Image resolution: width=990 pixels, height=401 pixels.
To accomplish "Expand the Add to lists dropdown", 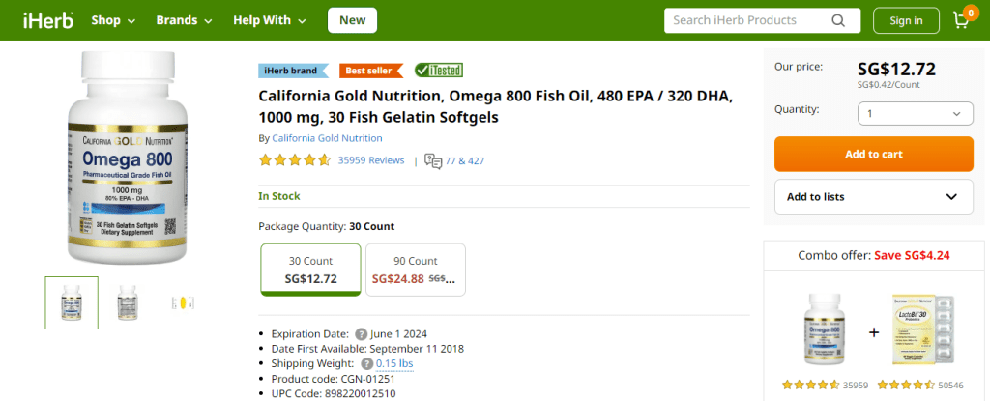I will click(874, 196).
